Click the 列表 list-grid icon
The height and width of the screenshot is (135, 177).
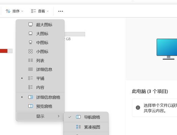click(30, 60)
